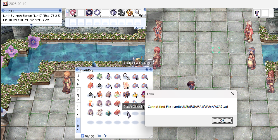Image resolution: width=278 pixels, height=140 pixels.
Task: Select green candy fruit item with count 5
Action: 117,95
